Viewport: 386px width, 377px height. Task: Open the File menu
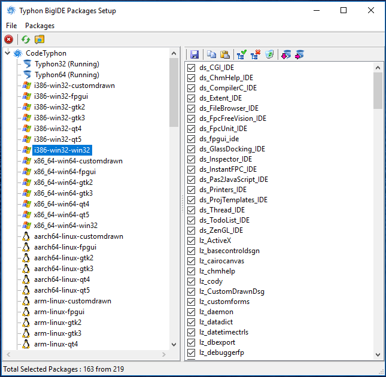(11, 26)
